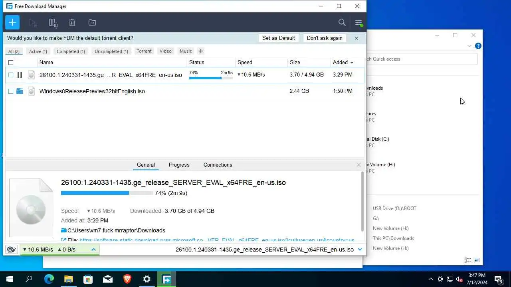
Task: Open the download folder icon in details panel
Action: pyautogui.click(x=63, y=230)
